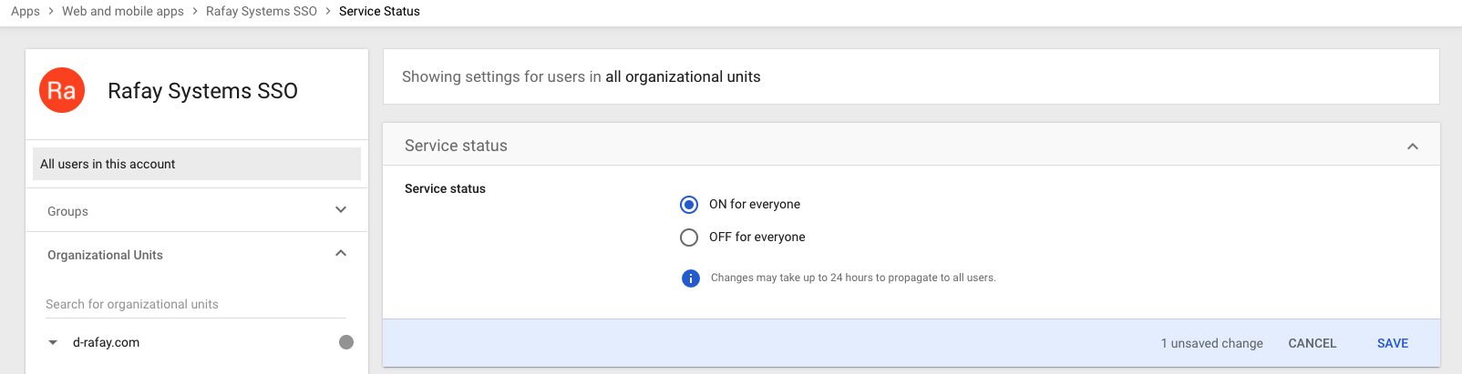Select the d-rafay.com organizational unit
The height and width of the screenshot is (374, 1462).
click(x=106, y=342)
